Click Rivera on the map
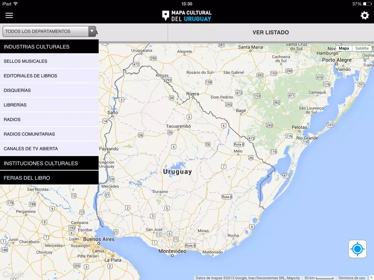374x280 pixels. 193,94
